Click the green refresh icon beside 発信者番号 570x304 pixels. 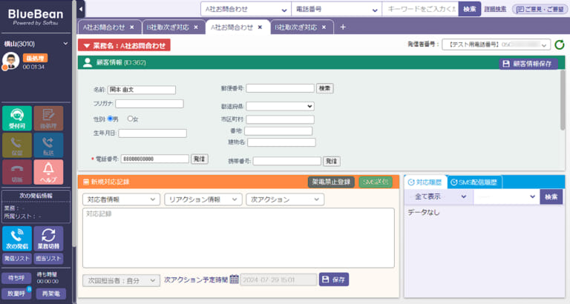[x=560, y=45]
